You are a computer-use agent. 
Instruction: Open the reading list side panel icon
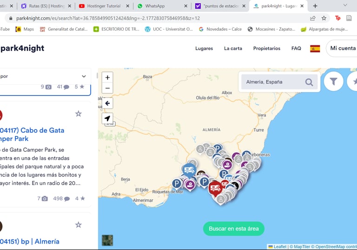349,18
